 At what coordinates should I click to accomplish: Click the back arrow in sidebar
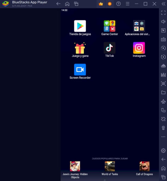click(x=163, y=159)
